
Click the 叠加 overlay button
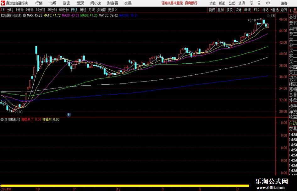click(x=221, y=10)
